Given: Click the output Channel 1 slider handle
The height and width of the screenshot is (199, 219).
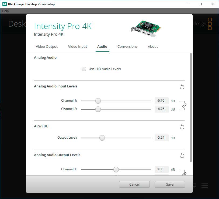Looking at the screenshot, I should pyautogui.click(x=116, y=169).
